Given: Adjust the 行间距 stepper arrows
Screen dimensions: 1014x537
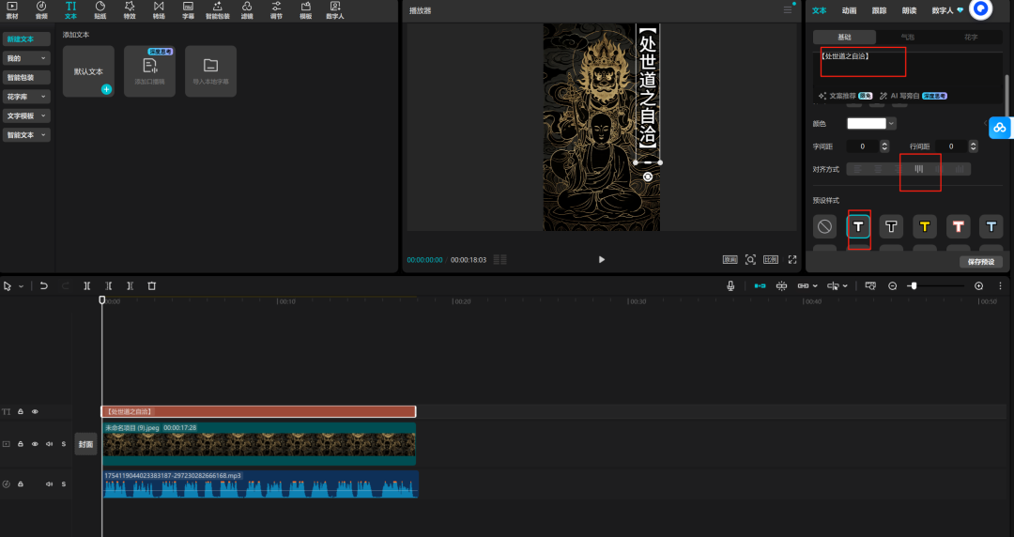Looking at the screenshot, I should click(x=974, y=146).
